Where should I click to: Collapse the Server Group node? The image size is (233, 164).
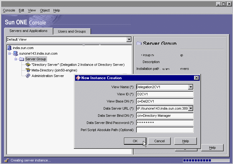16,59
